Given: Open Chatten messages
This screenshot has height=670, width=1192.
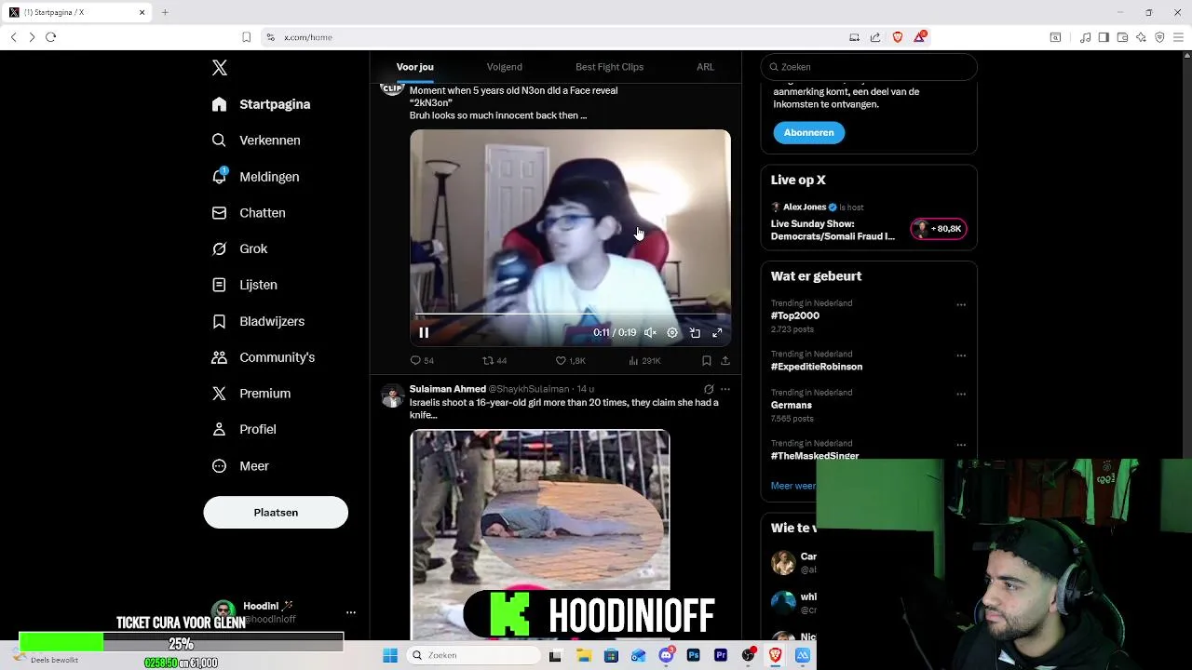Looking at the screenshot, I should [249, 213].
